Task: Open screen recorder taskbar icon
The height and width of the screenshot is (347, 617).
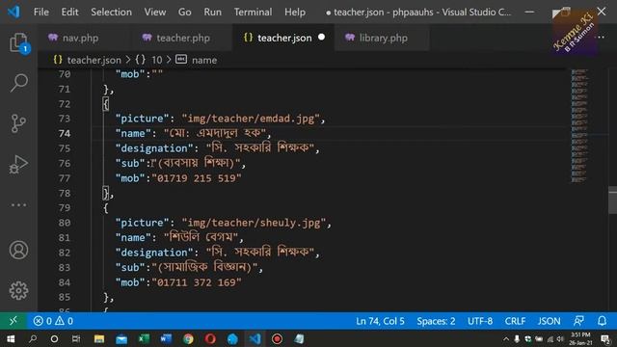Action: click(x=277, y=338)
